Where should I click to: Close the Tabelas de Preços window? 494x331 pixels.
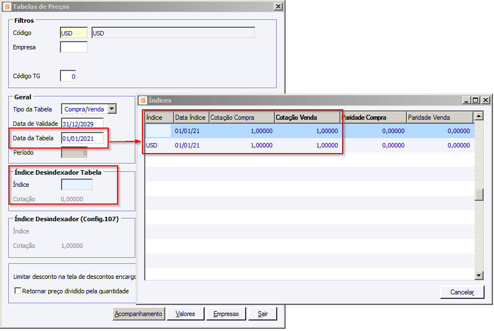278,7
